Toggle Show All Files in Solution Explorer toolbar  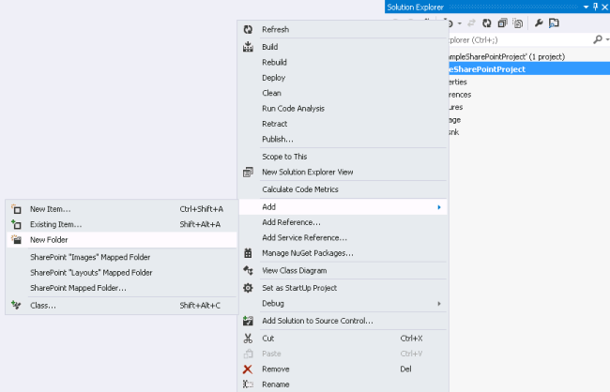tap(518, 23)
